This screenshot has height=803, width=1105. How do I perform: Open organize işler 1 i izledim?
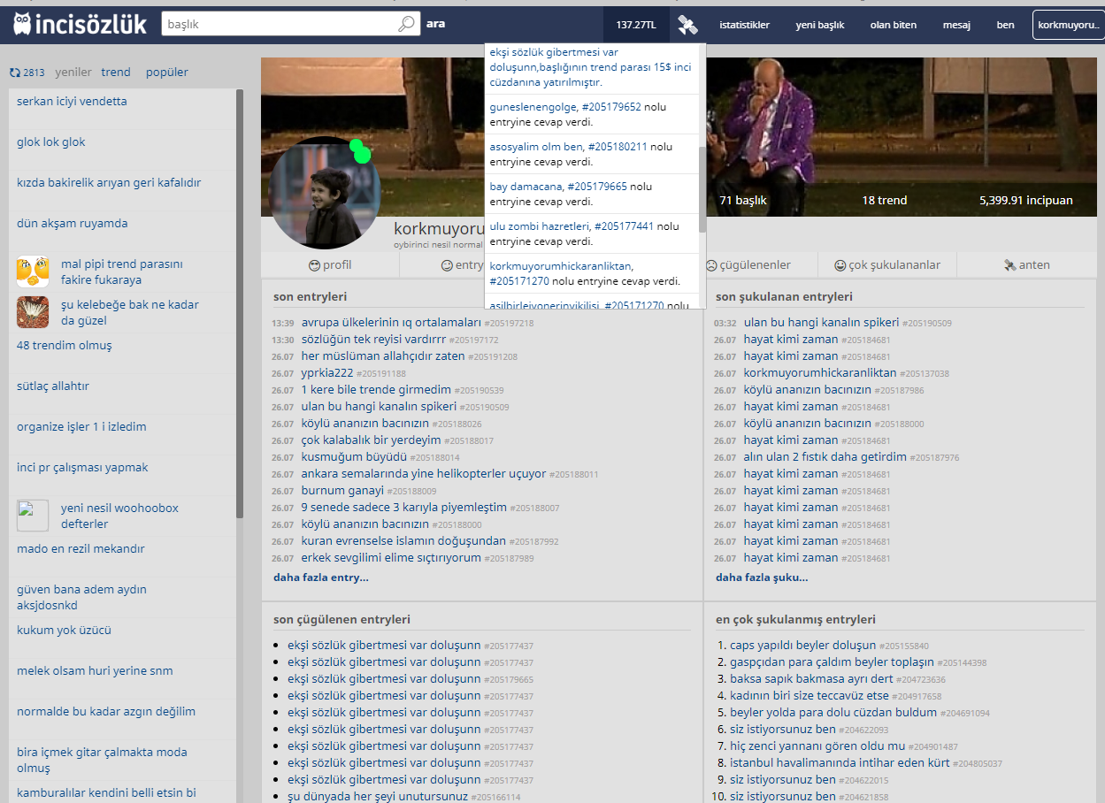(81, 427)
